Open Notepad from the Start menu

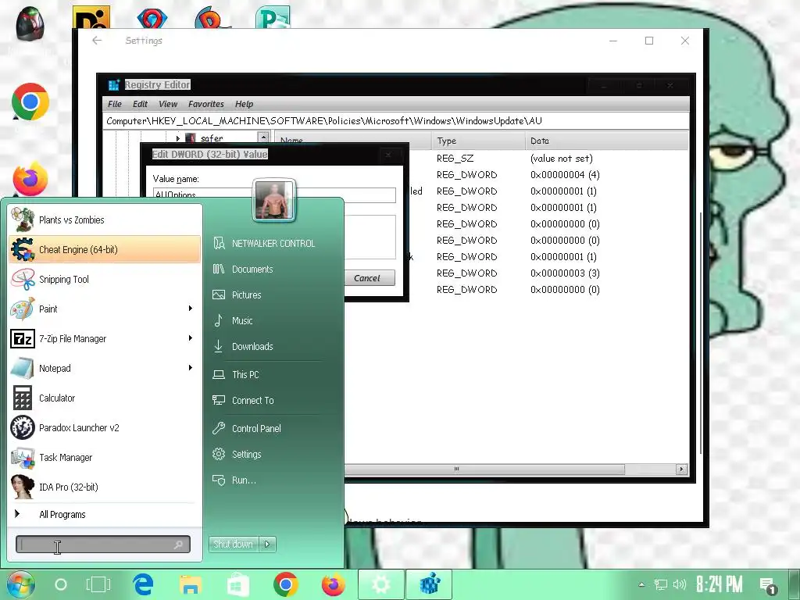(105, 368)
